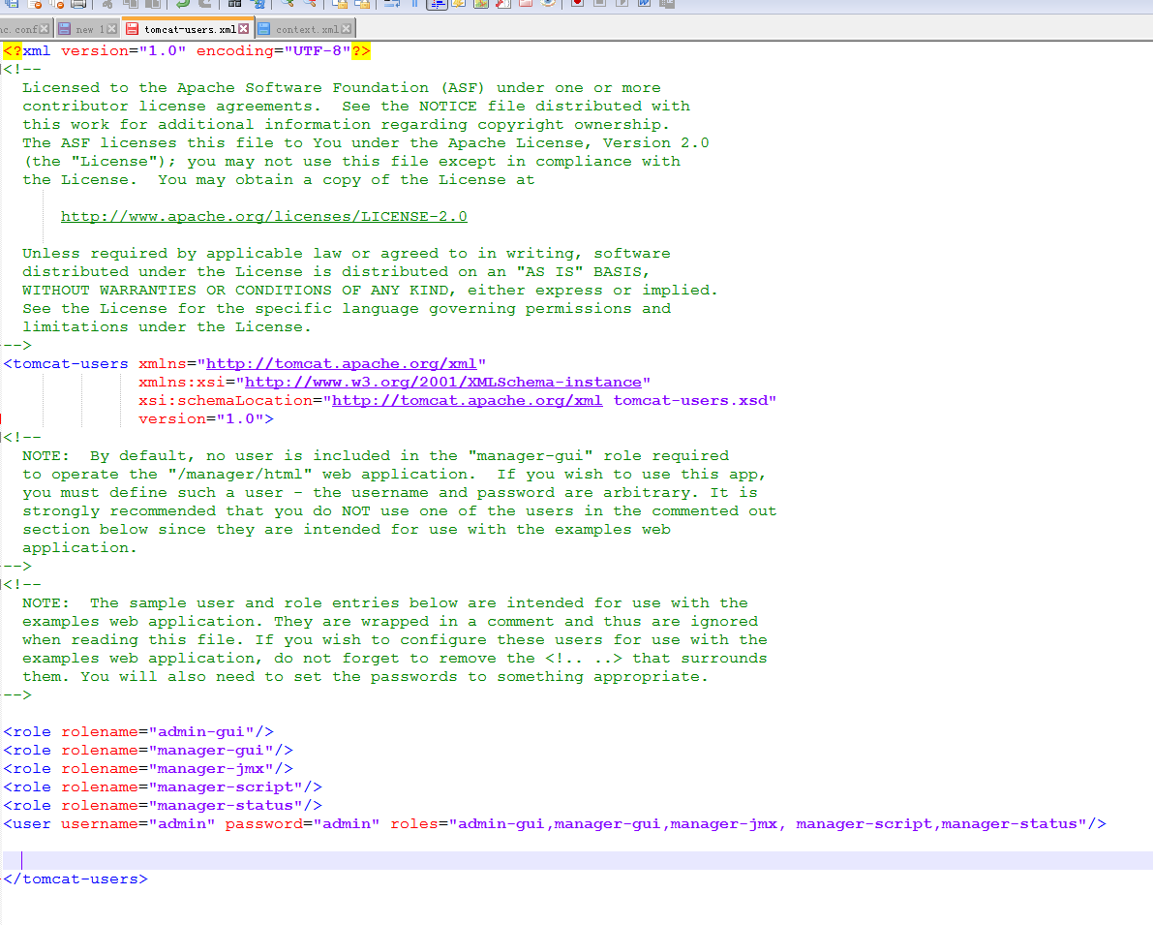1153x925 pixels.
Task: Click the line "them. You will also need to set"
Action: tap(365, 676)
